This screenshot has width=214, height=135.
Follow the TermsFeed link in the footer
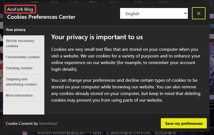48,124
